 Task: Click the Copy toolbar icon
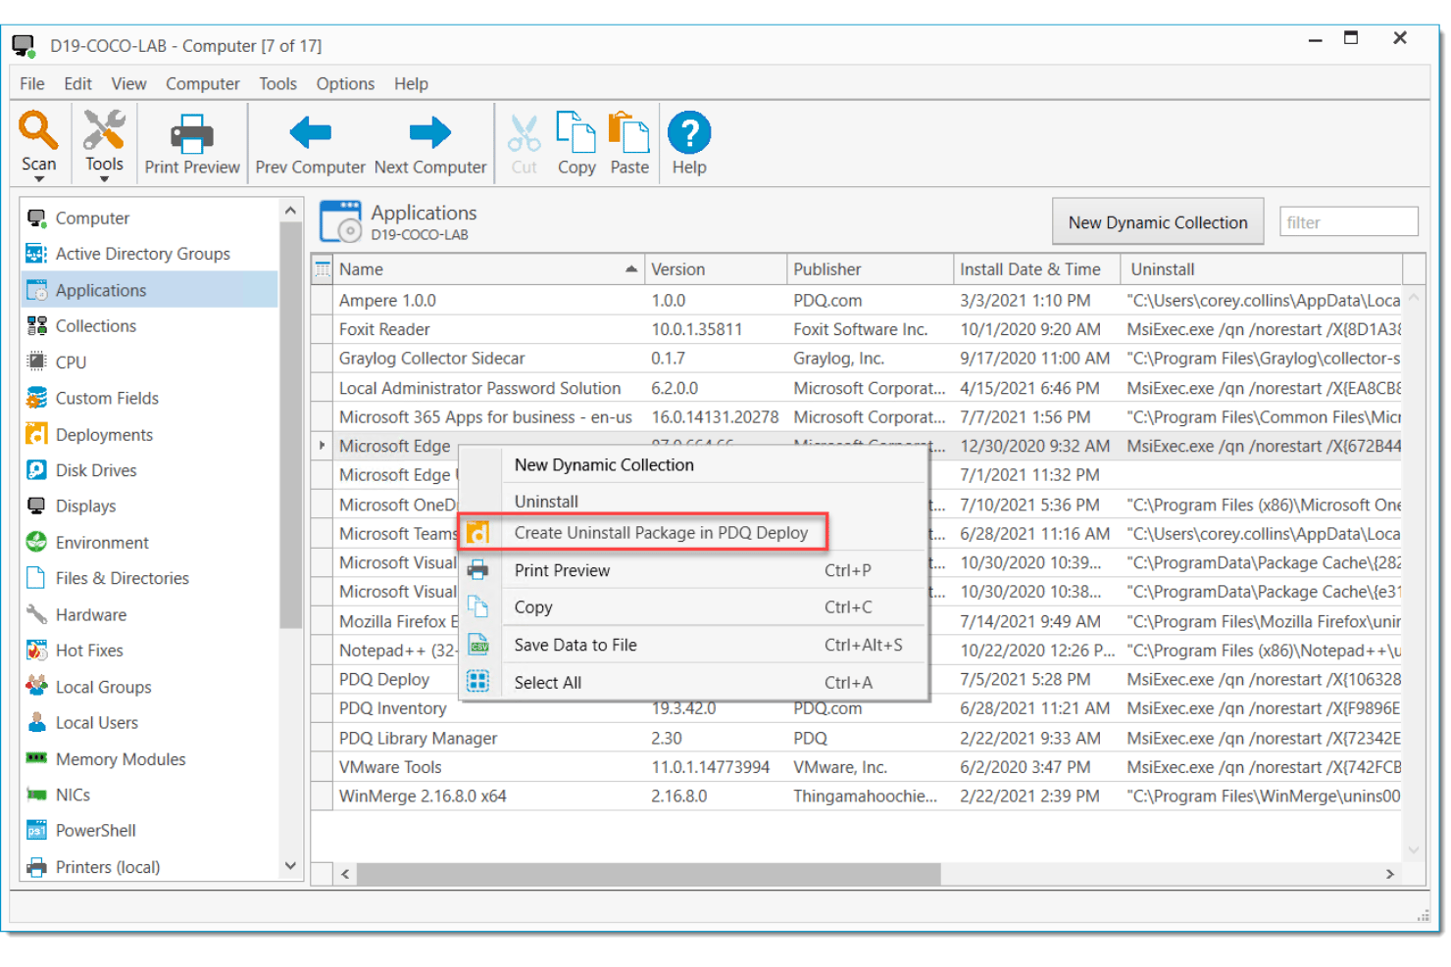576,132
